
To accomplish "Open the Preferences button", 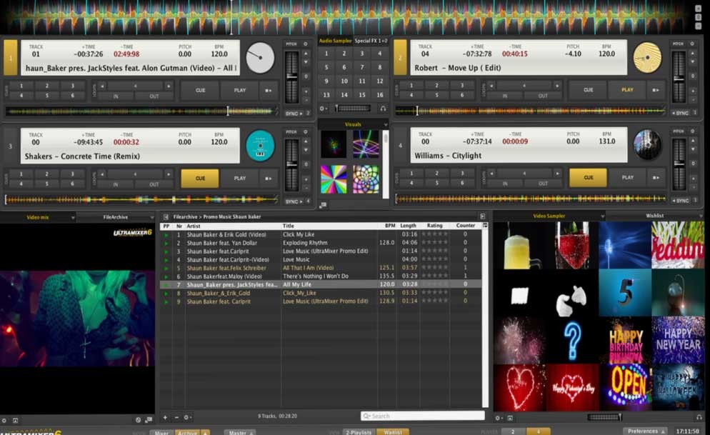I will pyautogui.click(x=645, y=431).
